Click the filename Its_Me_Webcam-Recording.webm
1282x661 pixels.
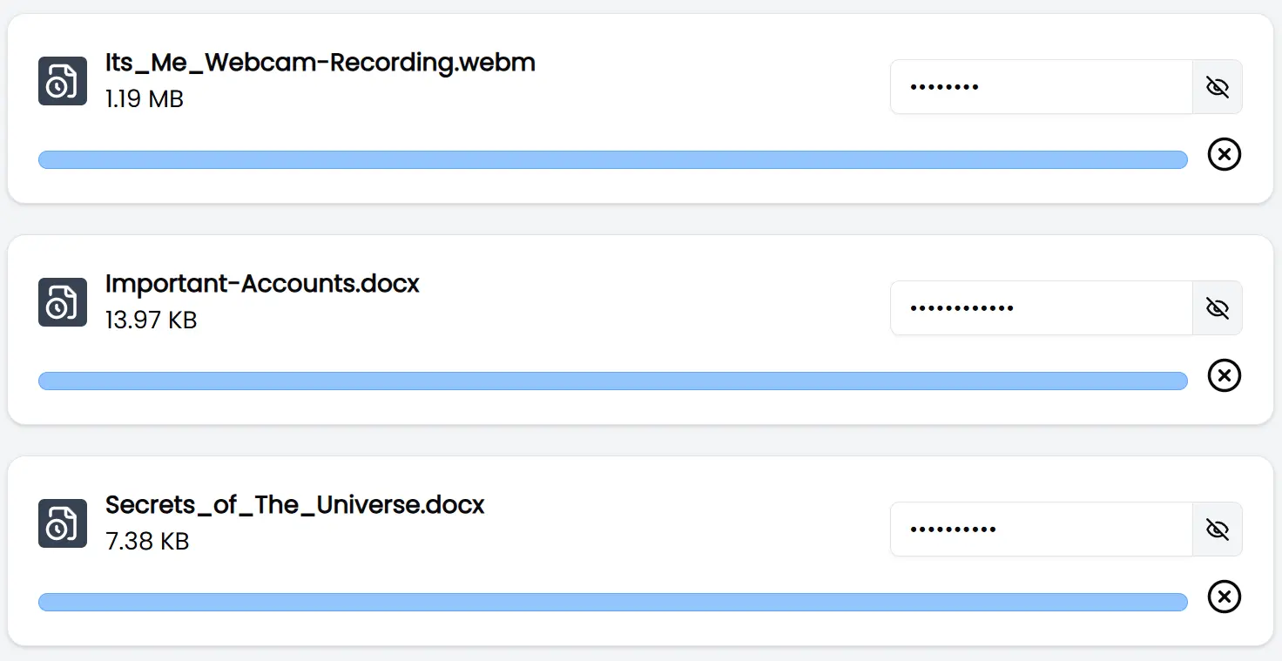(319, 62)
